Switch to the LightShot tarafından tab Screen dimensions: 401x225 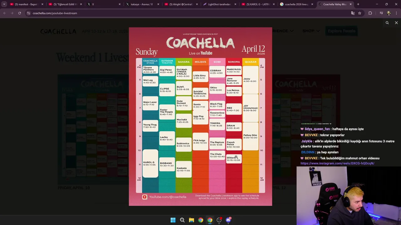[x=219, y=4]
